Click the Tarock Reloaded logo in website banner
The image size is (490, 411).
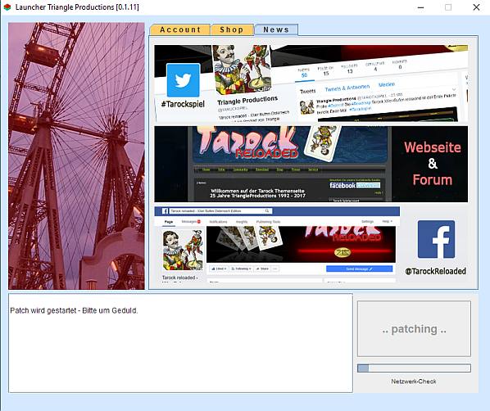[247, 142]
